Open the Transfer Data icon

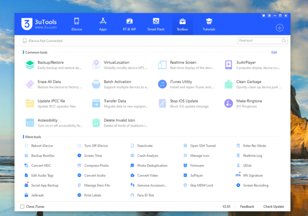[96, 103]
